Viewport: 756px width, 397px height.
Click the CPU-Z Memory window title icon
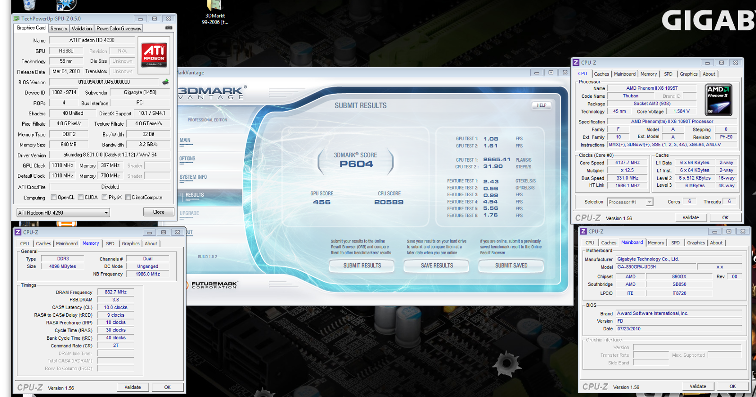18,232
